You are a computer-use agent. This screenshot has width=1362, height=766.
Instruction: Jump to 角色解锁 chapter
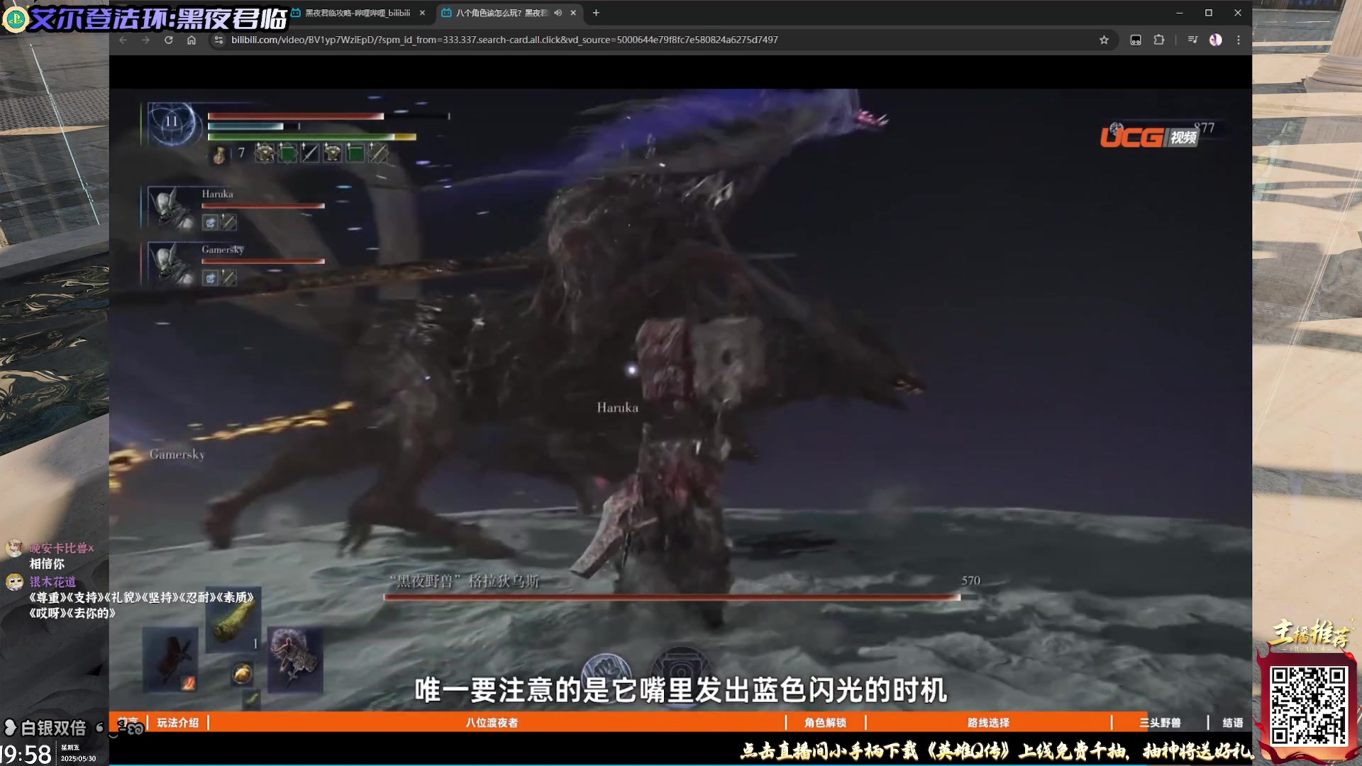(825, 723)
